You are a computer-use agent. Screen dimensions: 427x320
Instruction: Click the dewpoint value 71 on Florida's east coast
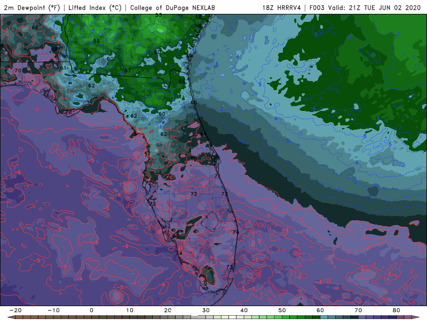pos(217,176)
